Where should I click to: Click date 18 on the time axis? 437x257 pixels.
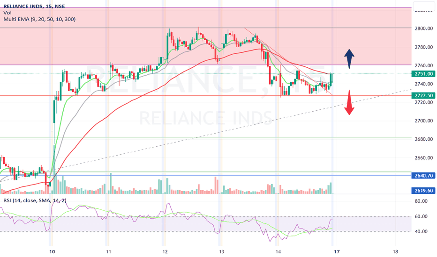coord(395,252)
